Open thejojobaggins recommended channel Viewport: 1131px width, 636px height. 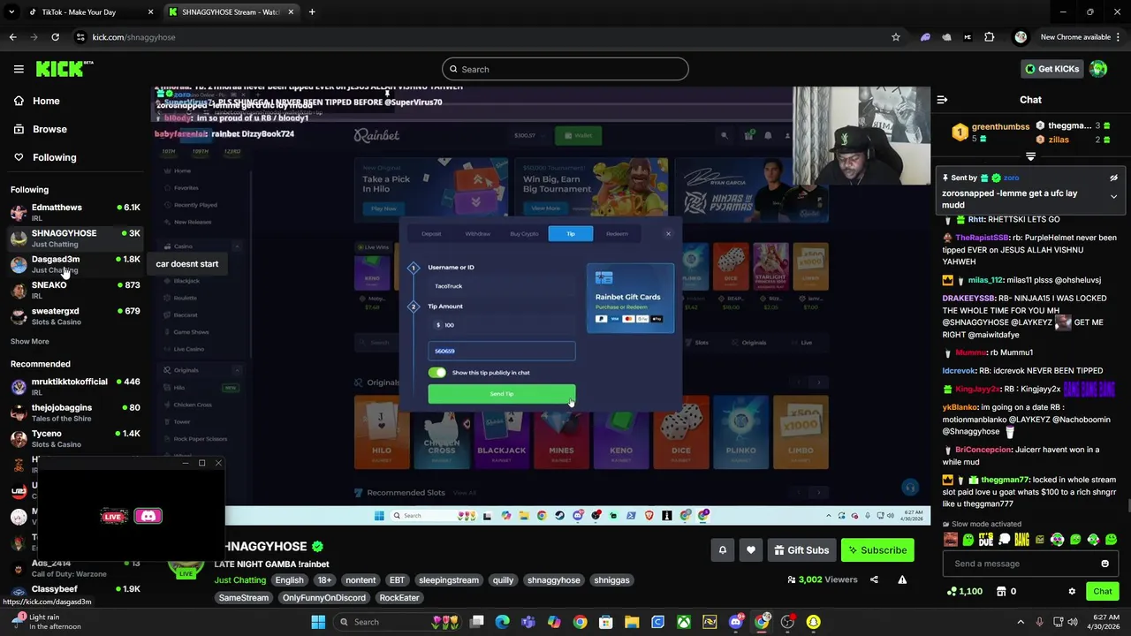(x=75, y=413)
